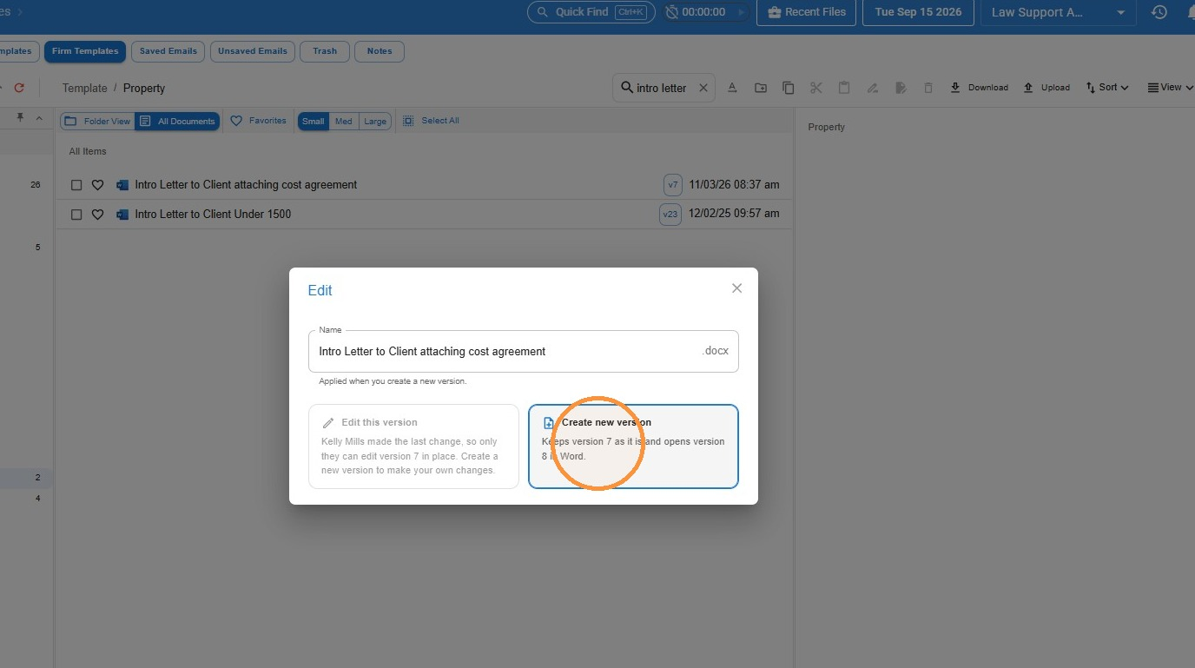Select Intro Letter to Client attaching cost agreement row
The height and width of the screenshot is (668, 1195).
tap(424, 185)
